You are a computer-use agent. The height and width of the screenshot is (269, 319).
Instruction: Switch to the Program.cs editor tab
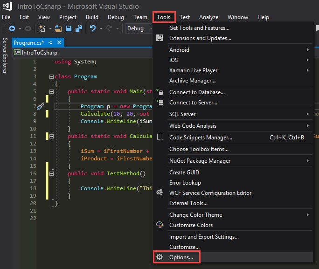[29, 43]
